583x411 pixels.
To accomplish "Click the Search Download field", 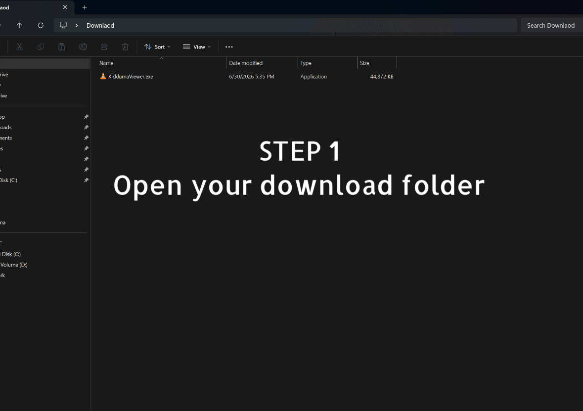I will [551, 25].
